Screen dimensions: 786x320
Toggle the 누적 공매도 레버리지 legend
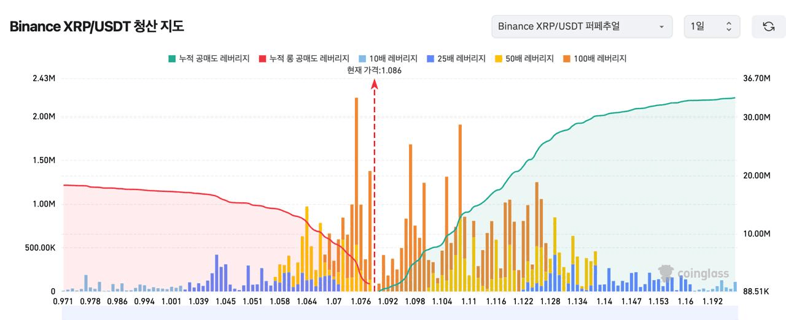tap(209, 58)
